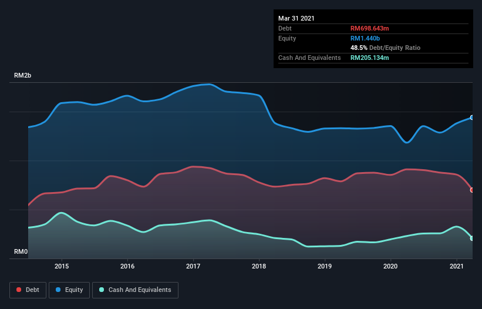This screenshot has height=309, width=482.
Task: Select the Cash endpoint marker on chart
Action: coord(472,238)
